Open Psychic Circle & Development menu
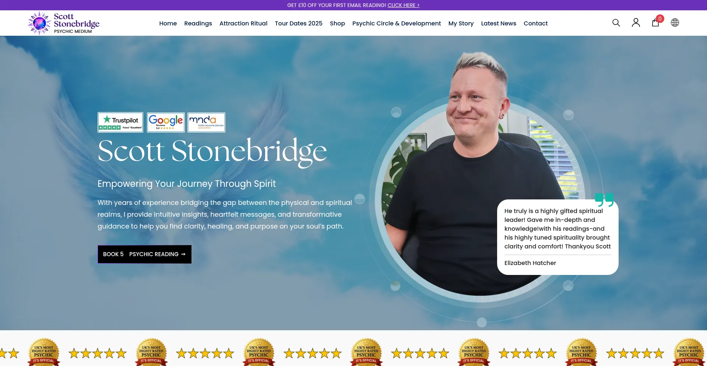Screen dimensions: 707x366 397,23
